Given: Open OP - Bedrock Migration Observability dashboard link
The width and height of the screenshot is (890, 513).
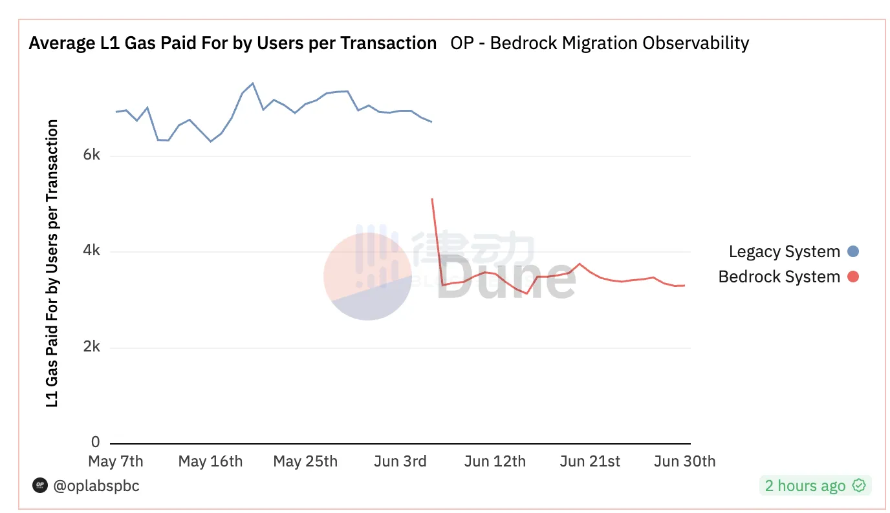Looking at the screenshot, I should pyautogui.click(x=600, y=43).
